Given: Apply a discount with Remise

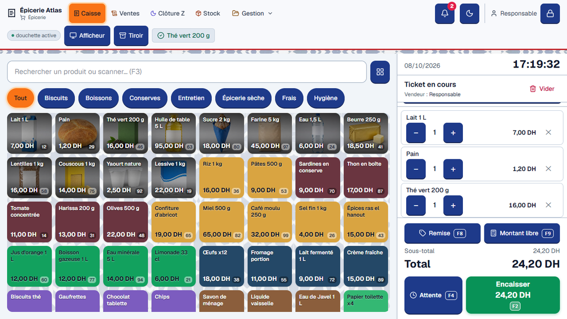Looking at the screenshot, I should (442, 233).
